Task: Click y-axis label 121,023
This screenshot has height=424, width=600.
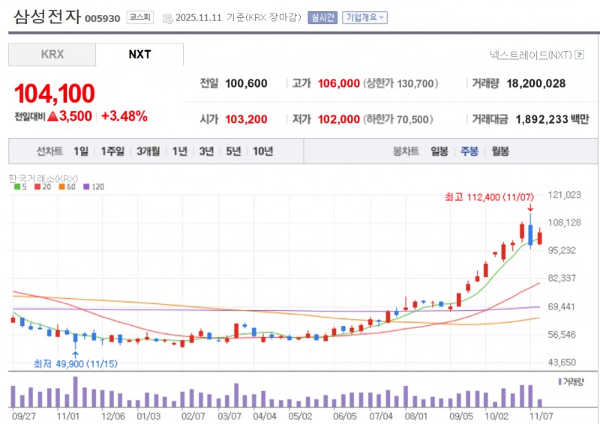Action: 564,195
